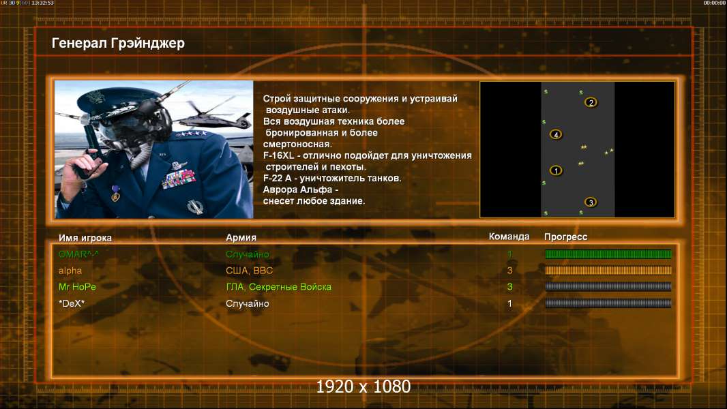Viewport: 727px width, 409px height.
Task: Click the "Команда" column header
Action: click(x=509, y=237)
